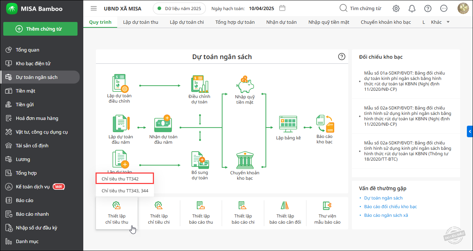Image resolution: width=473 pixels, height=251 pixels.
Task: Switch to Nhận dự toán tab
Action: (x=282, y=22)
